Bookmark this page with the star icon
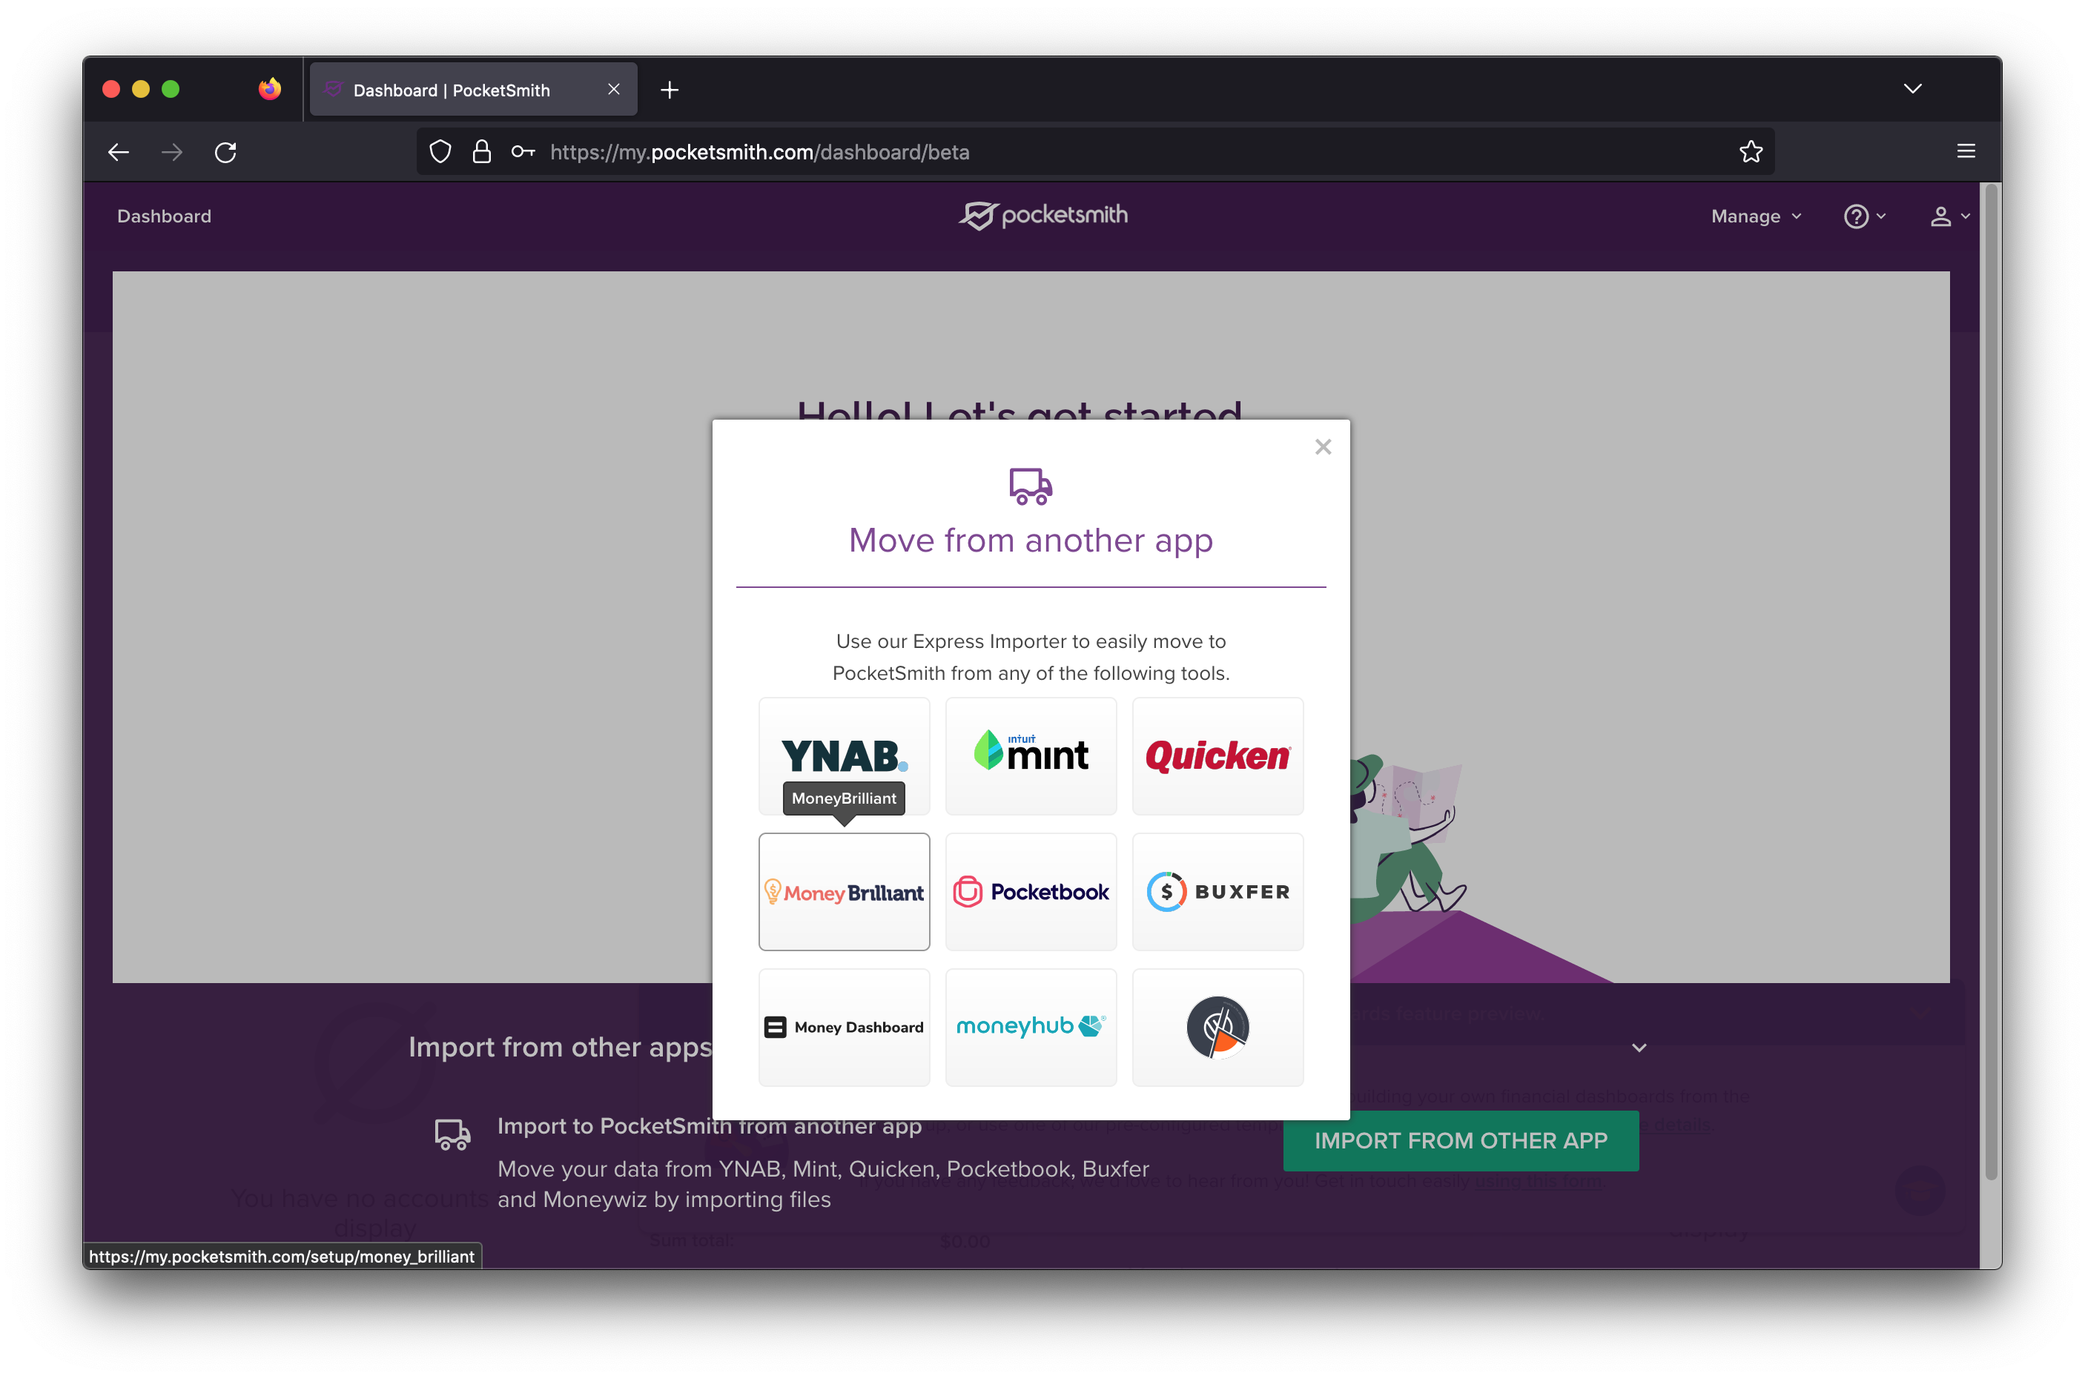This screenshot has width=2085, height=1379. 1750,152
